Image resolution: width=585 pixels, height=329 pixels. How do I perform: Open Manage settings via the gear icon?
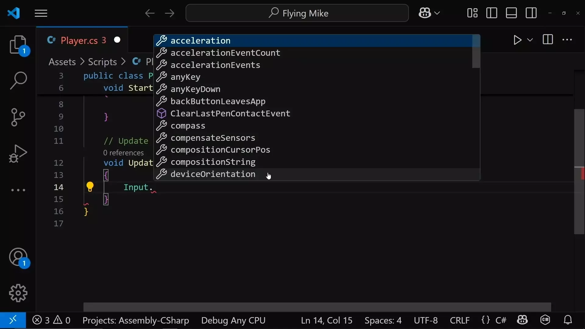click(x=18, y=293)
